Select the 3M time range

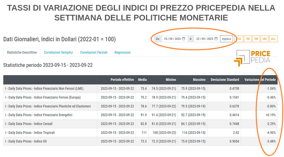click(x=256, y=39)
